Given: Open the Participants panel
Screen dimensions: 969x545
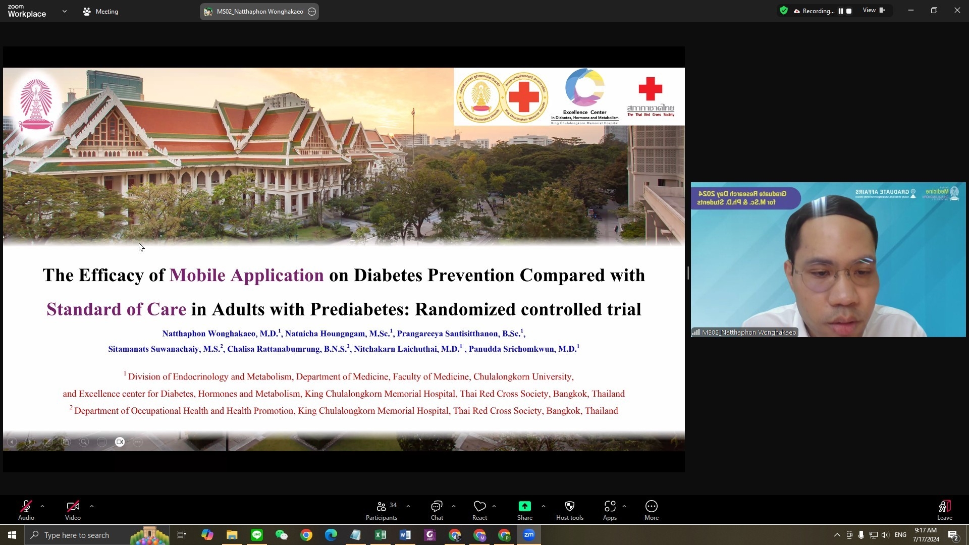Looking at the screenshot, I should coord(382,510).
